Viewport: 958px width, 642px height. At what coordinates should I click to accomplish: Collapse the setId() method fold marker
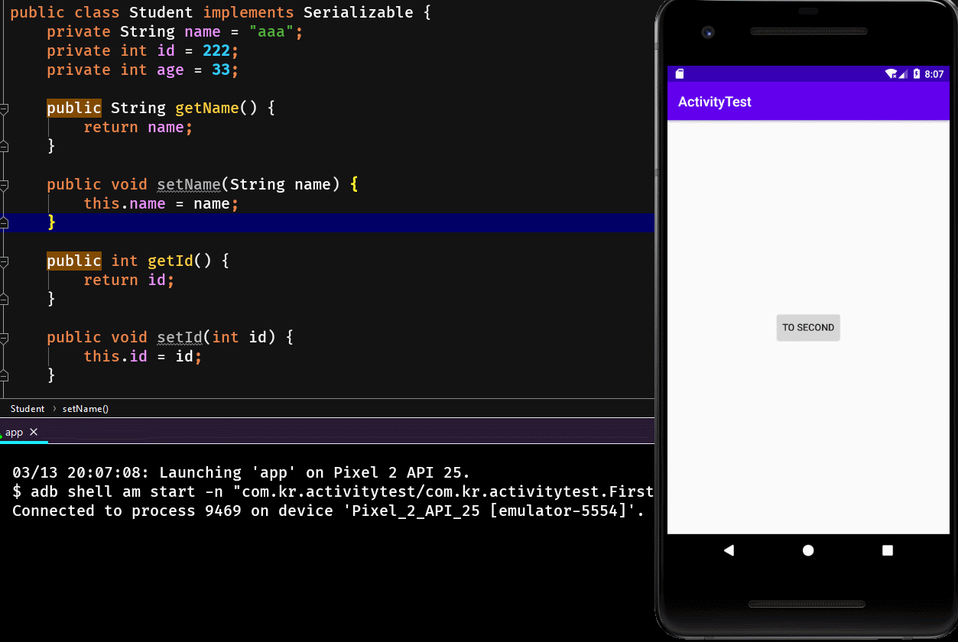pyautogui.click(x=4, y=338)
